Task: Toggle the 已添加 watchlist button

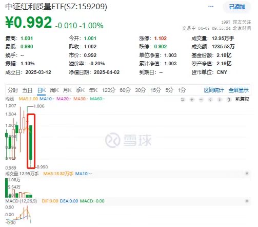Action: click(237, 7)
